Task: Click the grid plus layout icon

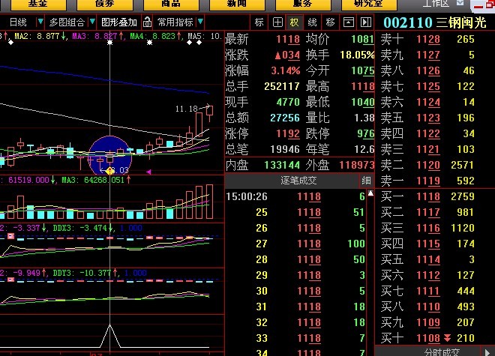Action: point(277,22)
